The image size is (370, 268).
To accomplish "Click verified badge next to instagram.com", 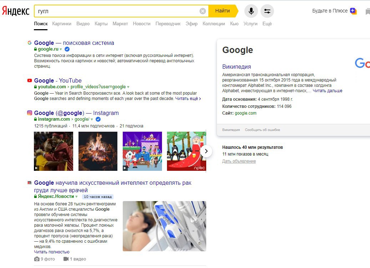I will pyautogui.click(x=98, y=119).
